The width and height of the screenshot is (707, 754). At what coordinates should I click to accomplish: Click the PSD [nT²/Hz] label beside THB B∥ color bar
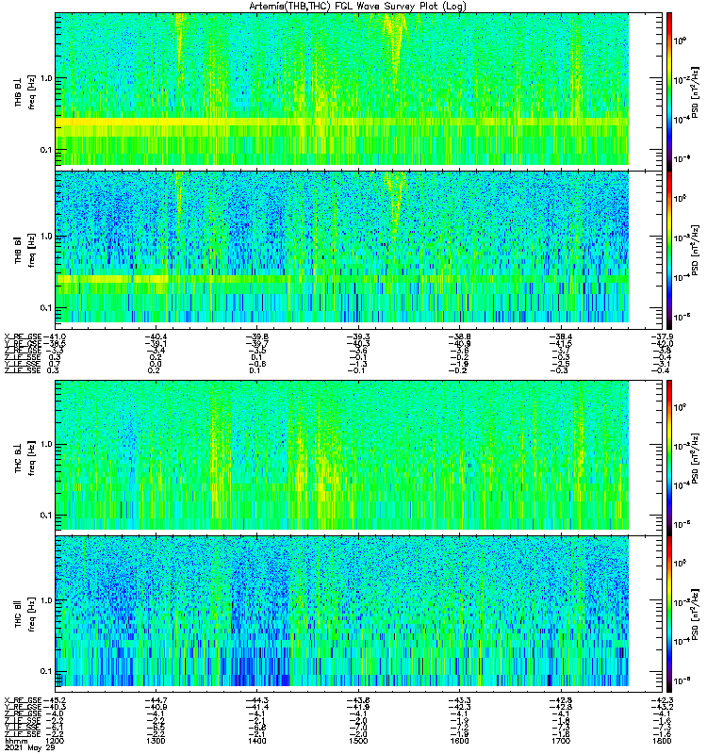click(x=695, y=250)
